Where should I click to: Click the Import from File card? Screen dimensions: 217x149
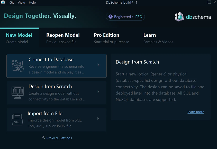57,119
